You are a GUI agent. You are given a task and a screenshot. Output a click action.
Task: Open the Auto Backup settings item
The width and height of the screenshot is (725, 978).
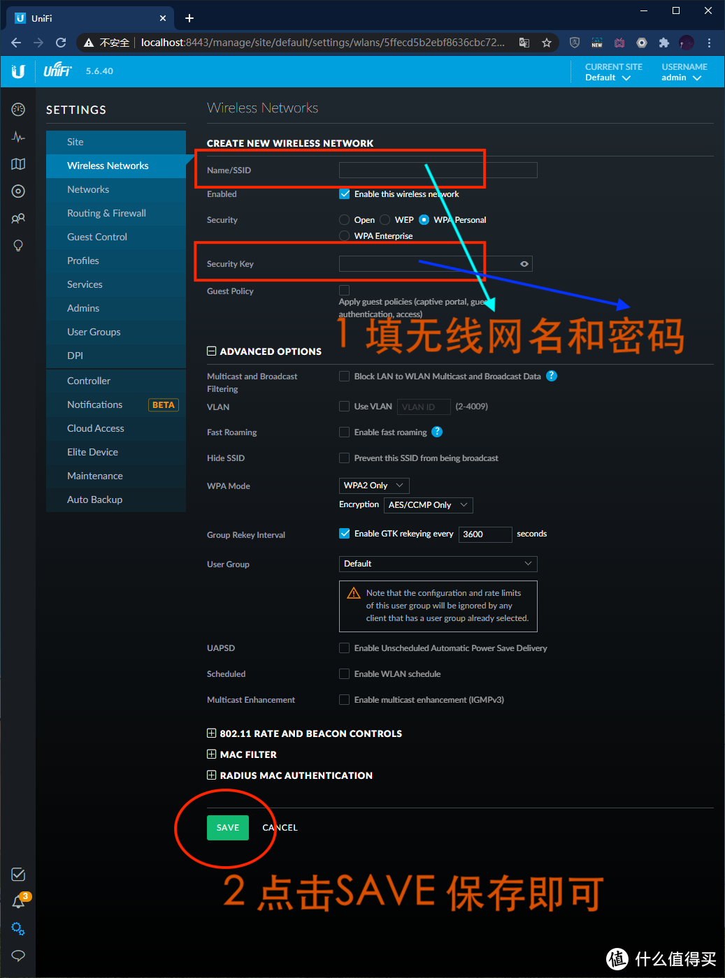[x=116, y=499]
